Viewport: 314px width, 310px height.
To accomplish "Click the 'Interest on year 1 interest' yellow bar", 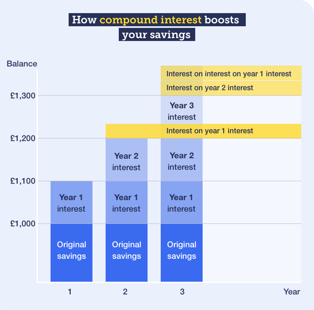I will [x=203, y=131].
